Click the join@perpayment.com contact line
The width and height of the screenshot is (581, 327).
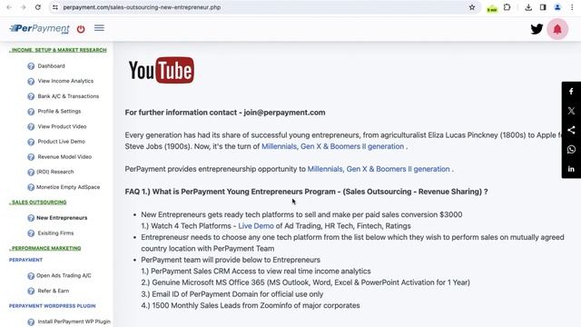(x=225, y=113)
